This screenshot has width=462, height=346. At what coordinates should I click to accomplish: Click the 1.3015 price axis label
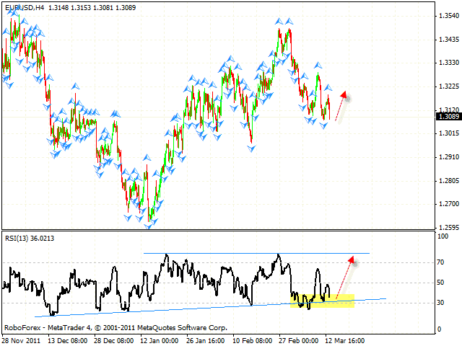446,133
